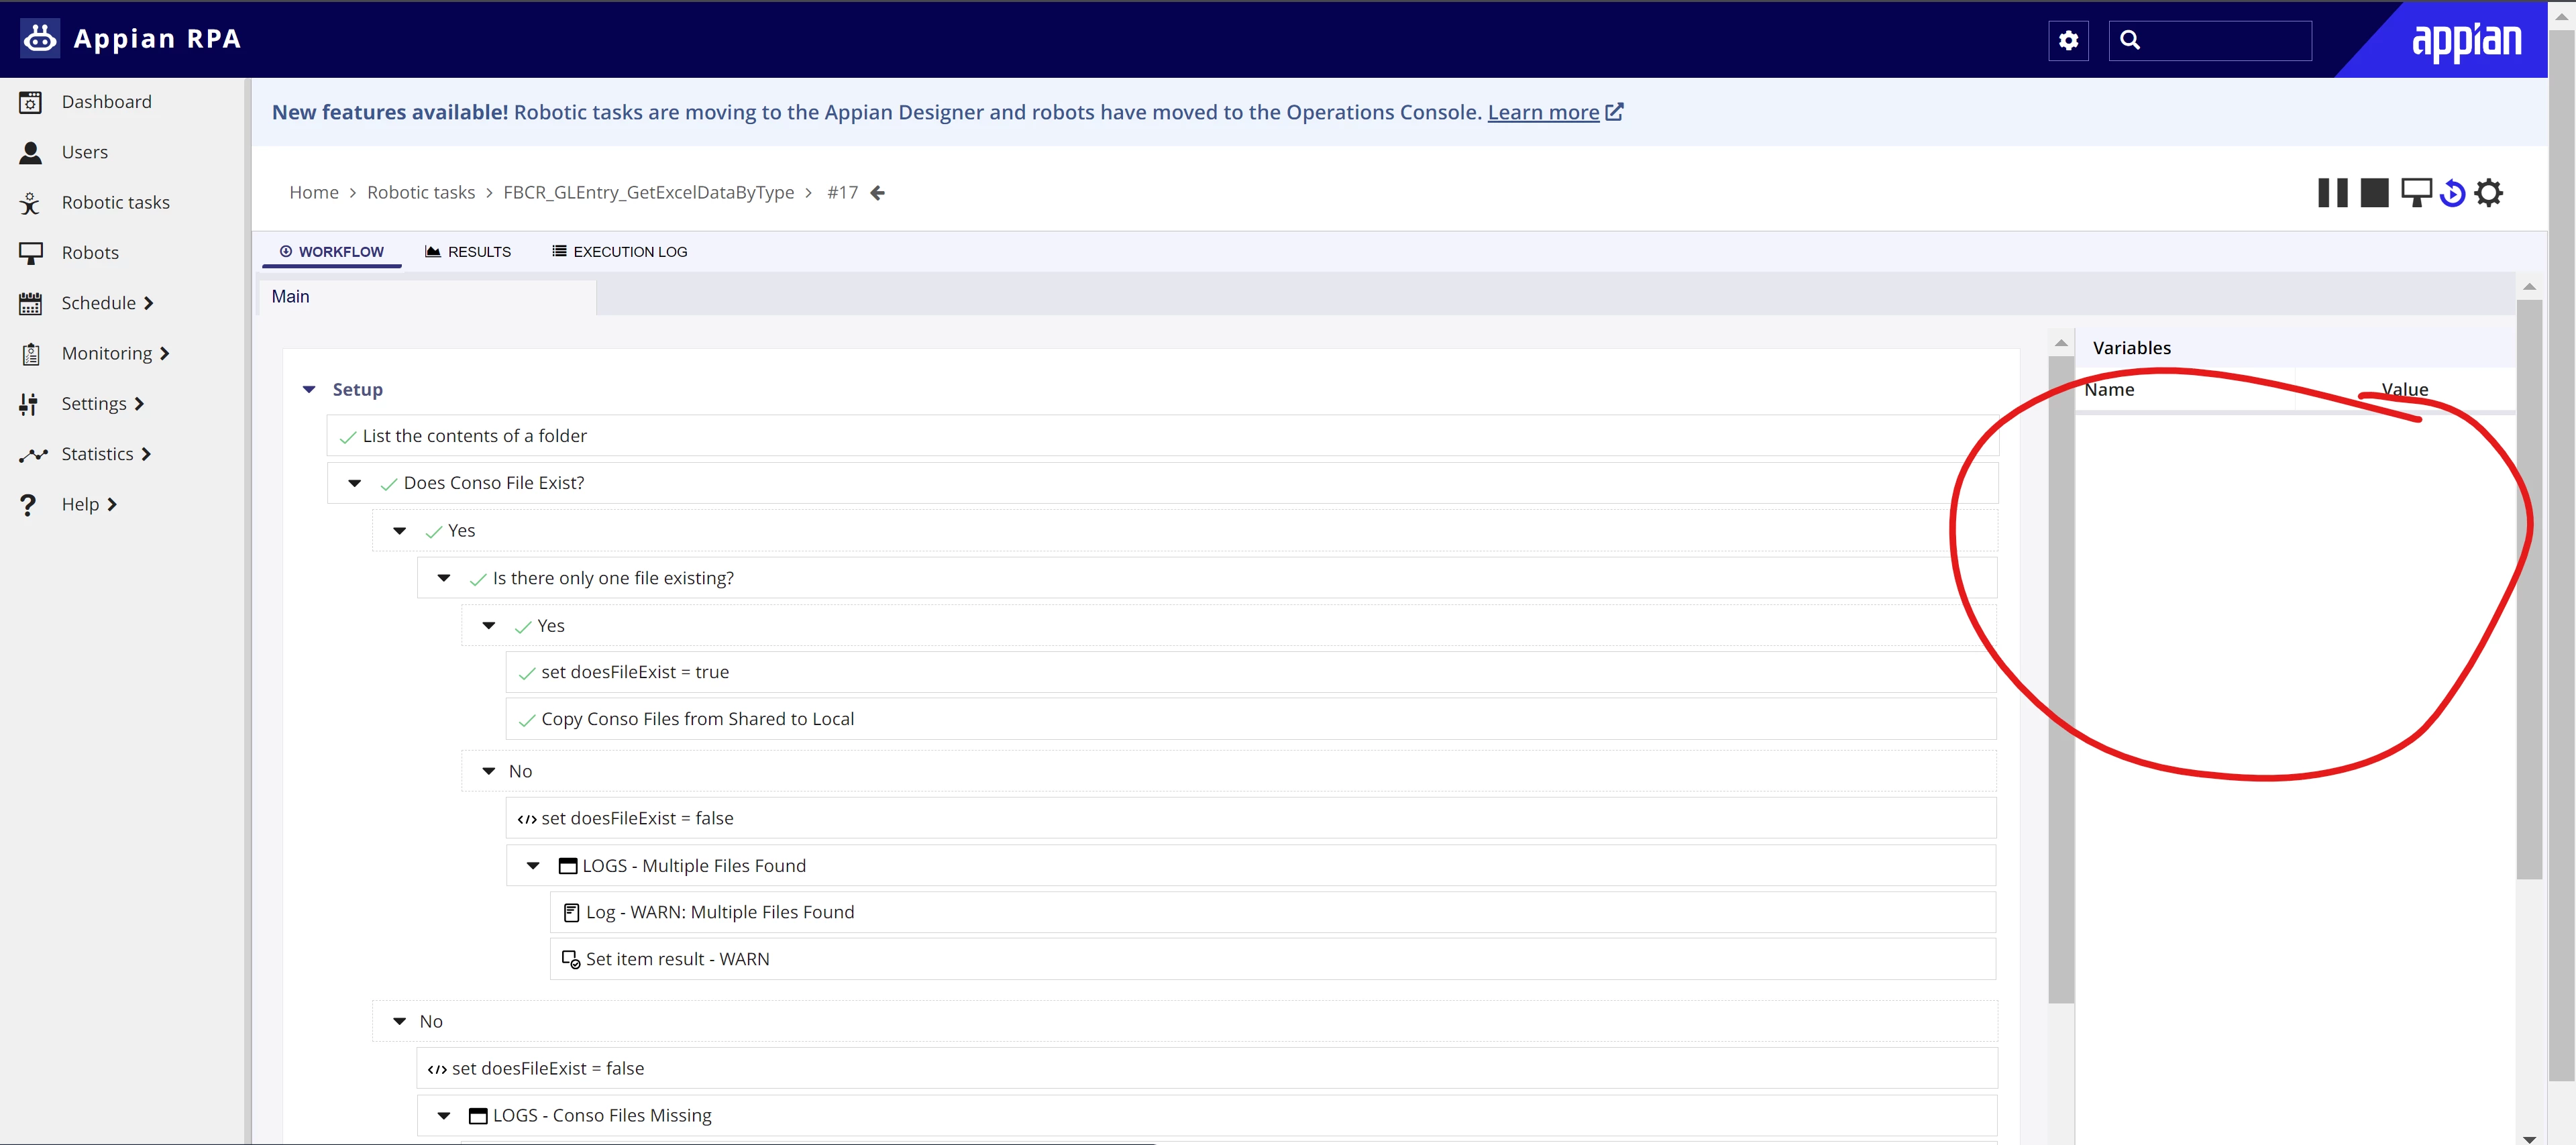Click the Monitoring clipboard icon
Image resolution: width=2576 pixels, height=1145 pixels.
pyautogui.click(x=31, y=354)
